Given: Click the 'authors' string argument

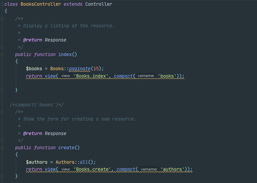Looking at the screenshot, I should (x=172, y=169).
